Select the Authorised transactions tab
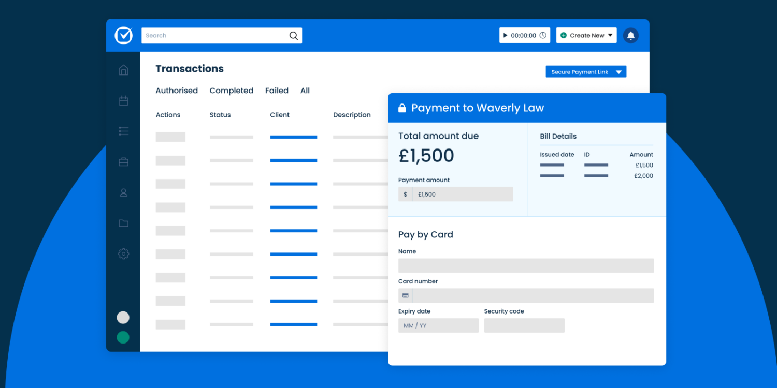The image size is (777, 388). 177,91
